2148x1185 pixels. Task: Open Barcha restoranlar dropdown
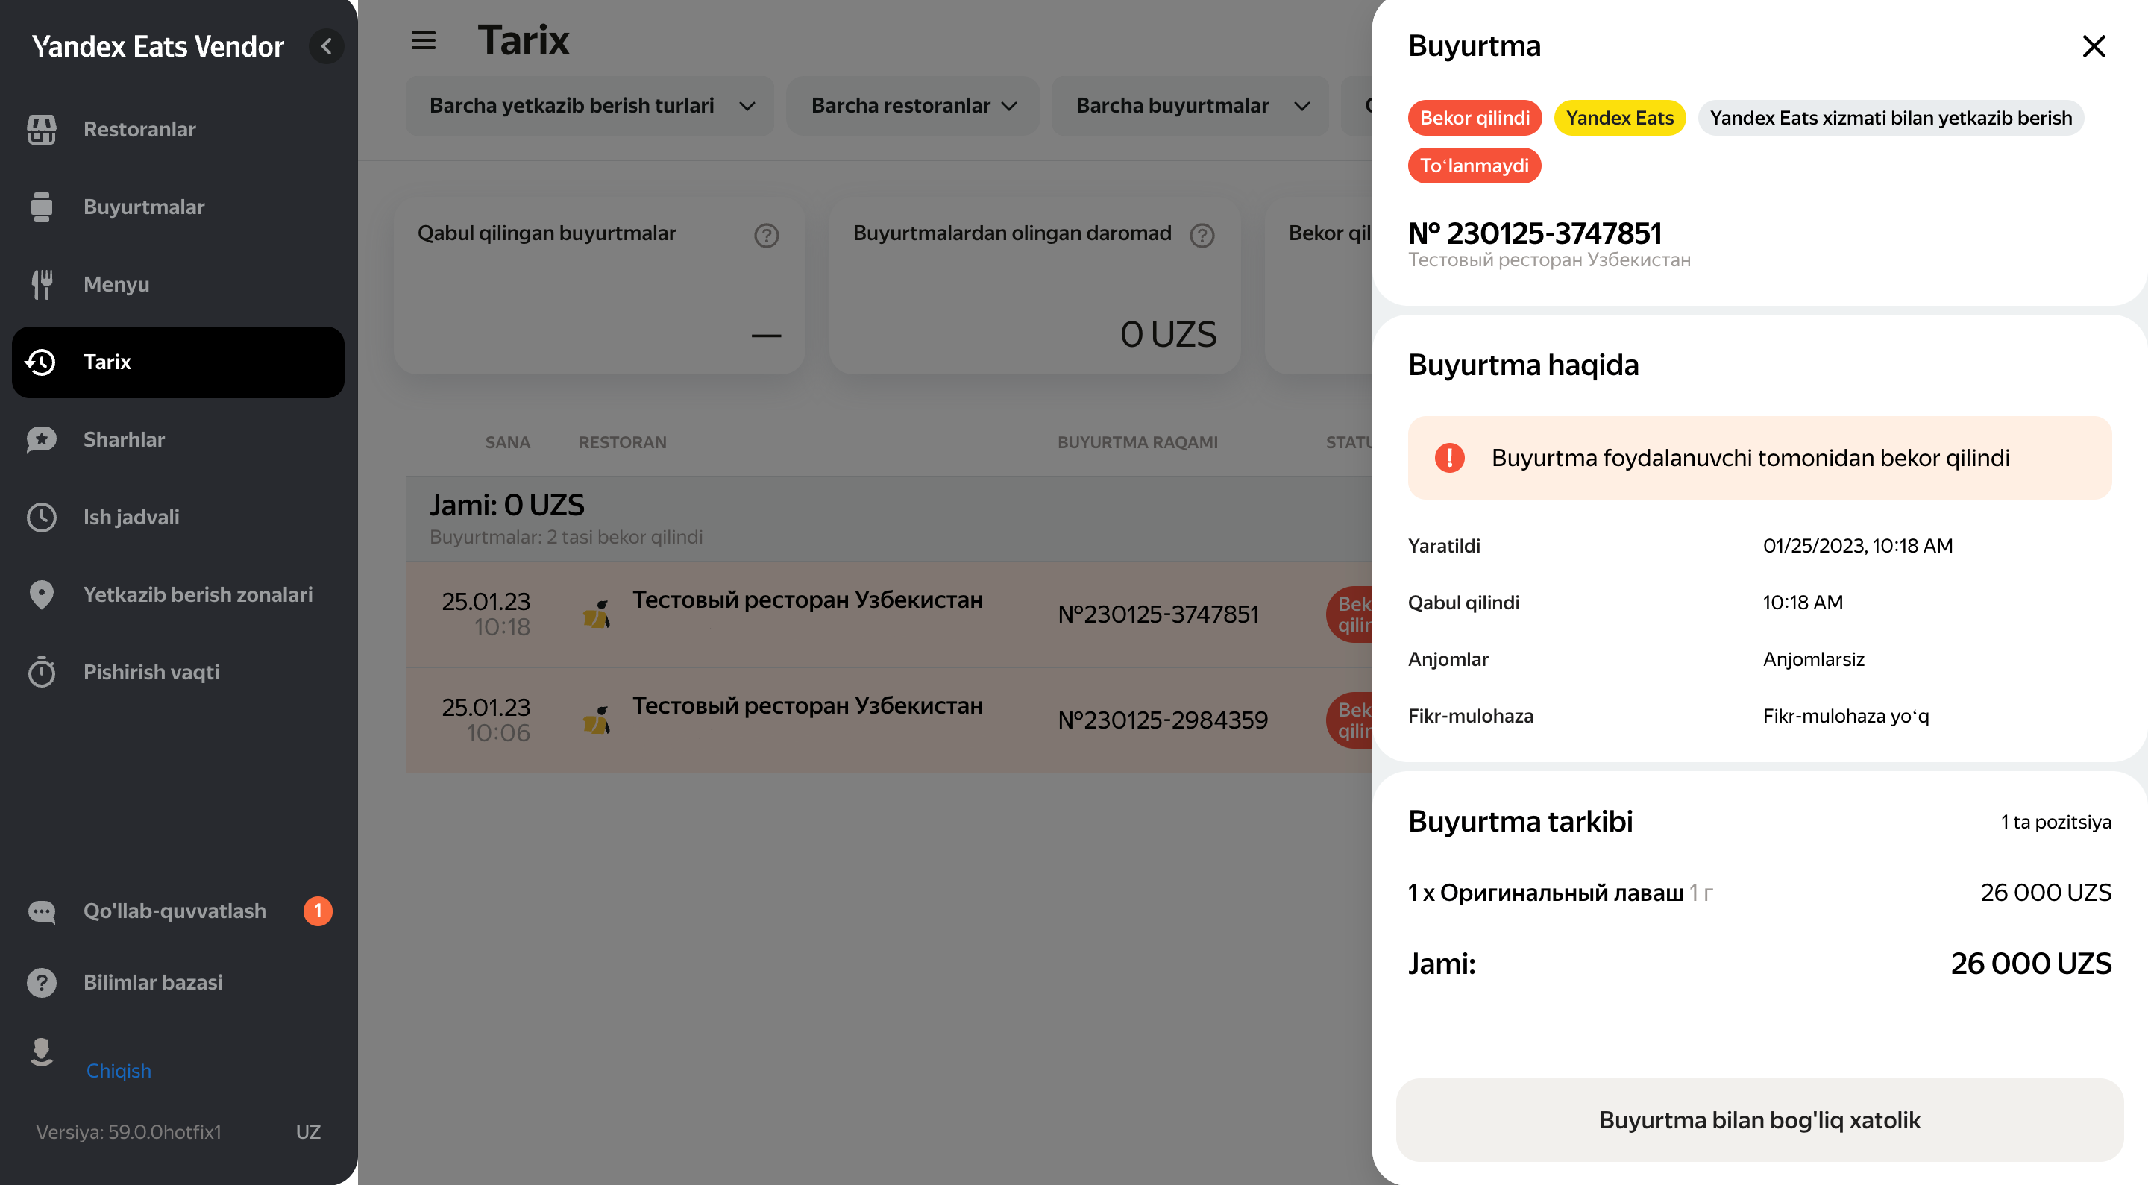point(913,106)
